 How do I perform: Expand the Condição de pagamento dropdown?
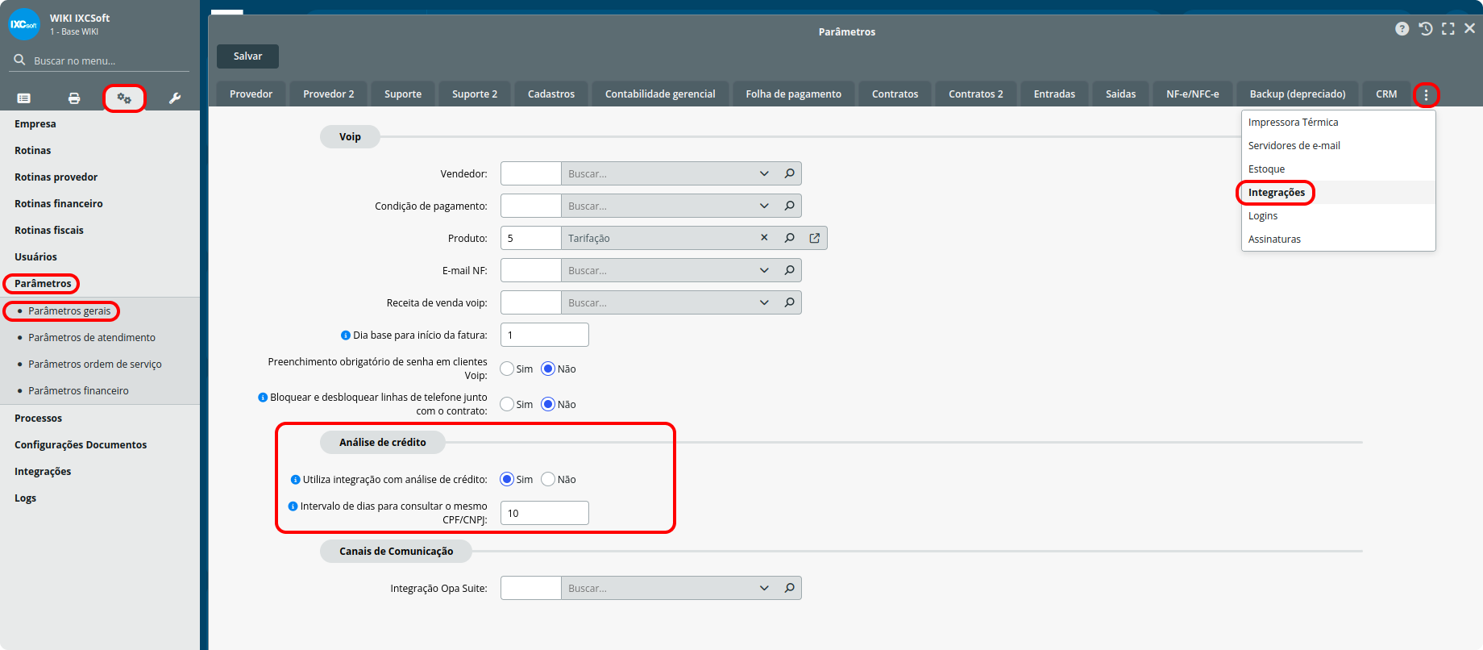pyautogui.click(x=764, y=206)
